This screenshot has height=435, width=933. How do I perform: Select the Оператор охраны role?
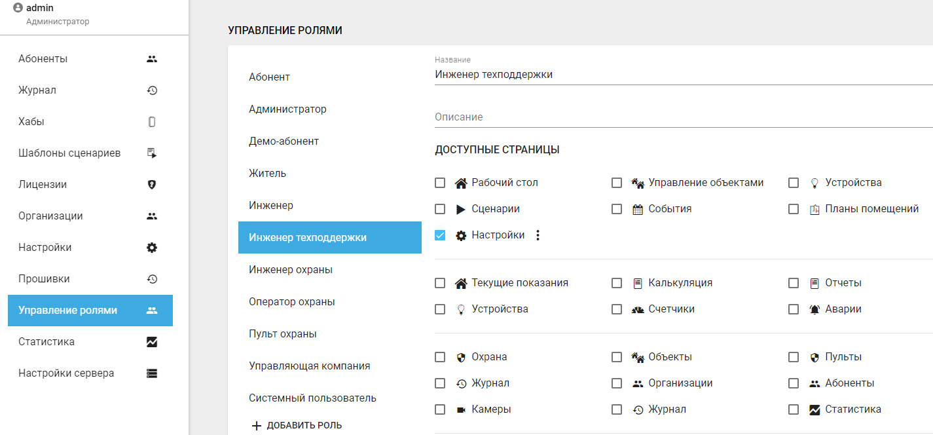pyautogui.click(x=292, y=301)
